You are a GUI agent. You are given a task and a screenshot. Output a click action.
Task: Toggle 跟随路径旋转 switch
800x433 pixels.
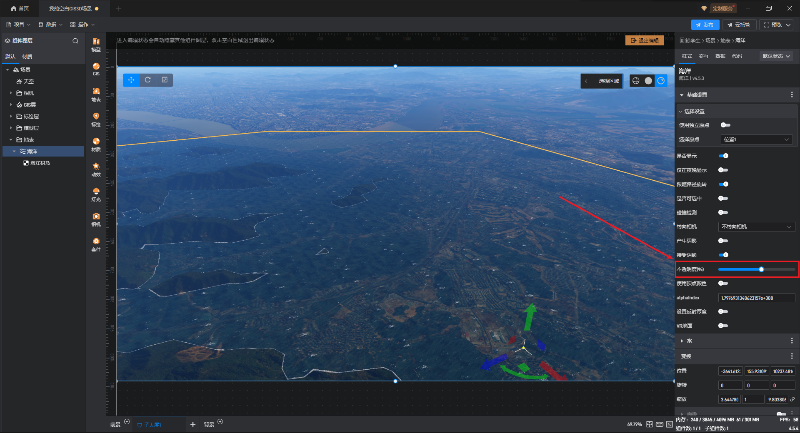click(723, 184)
